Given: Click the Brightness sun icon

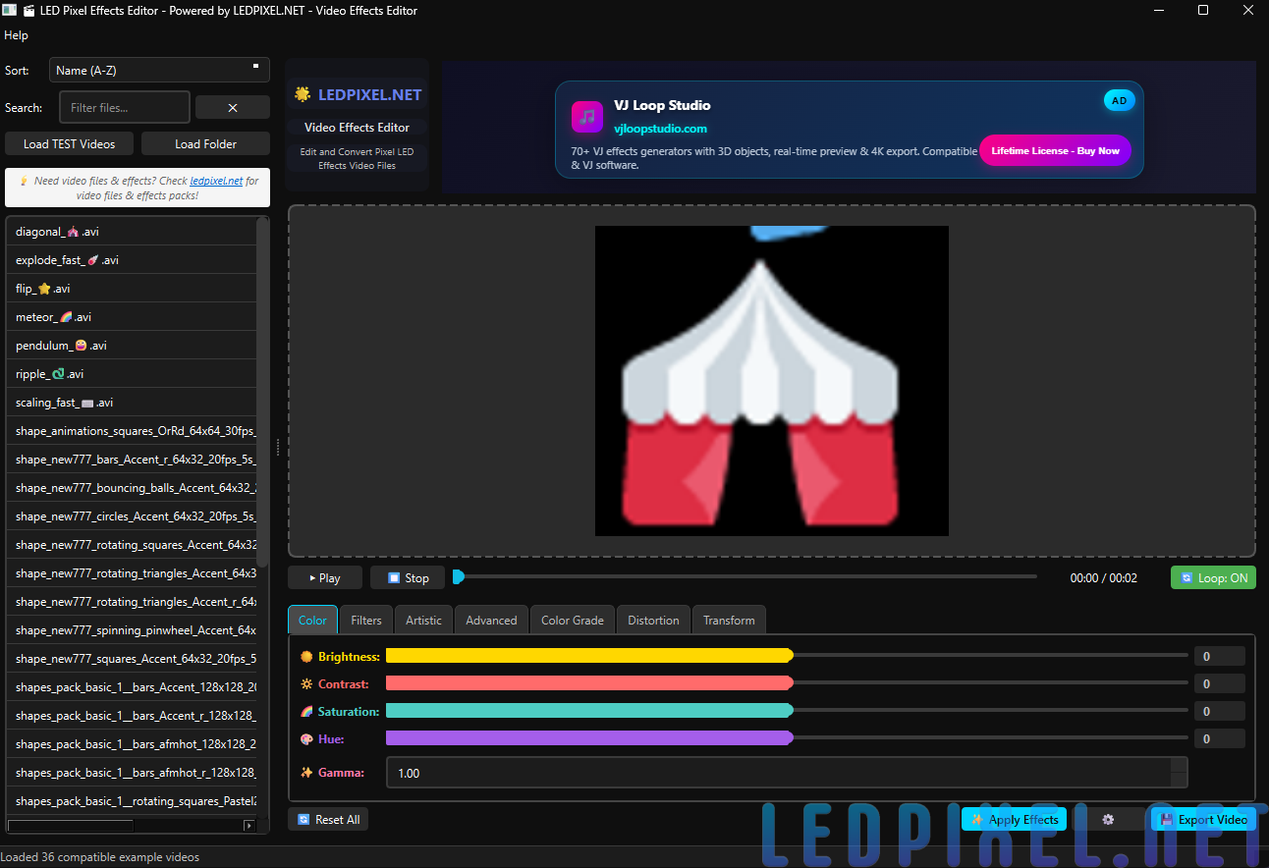Looking at the screenshot, I should (x=308, y=656).
